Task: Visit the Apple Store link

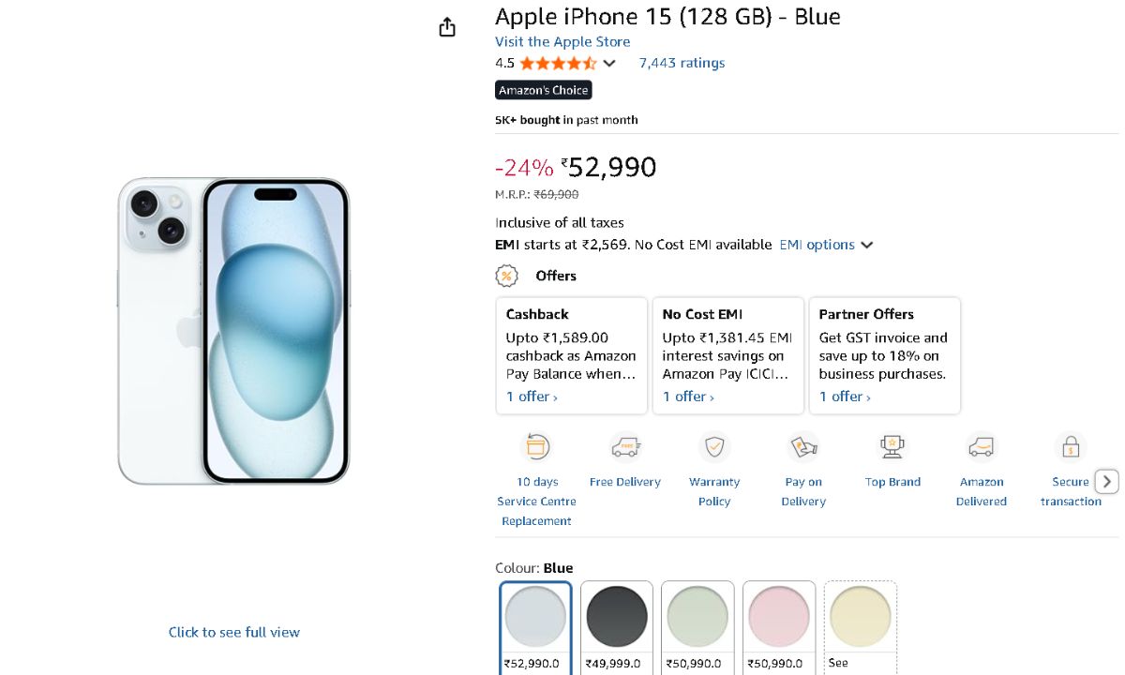Action: pyautogui.click(x=562, y=41)
